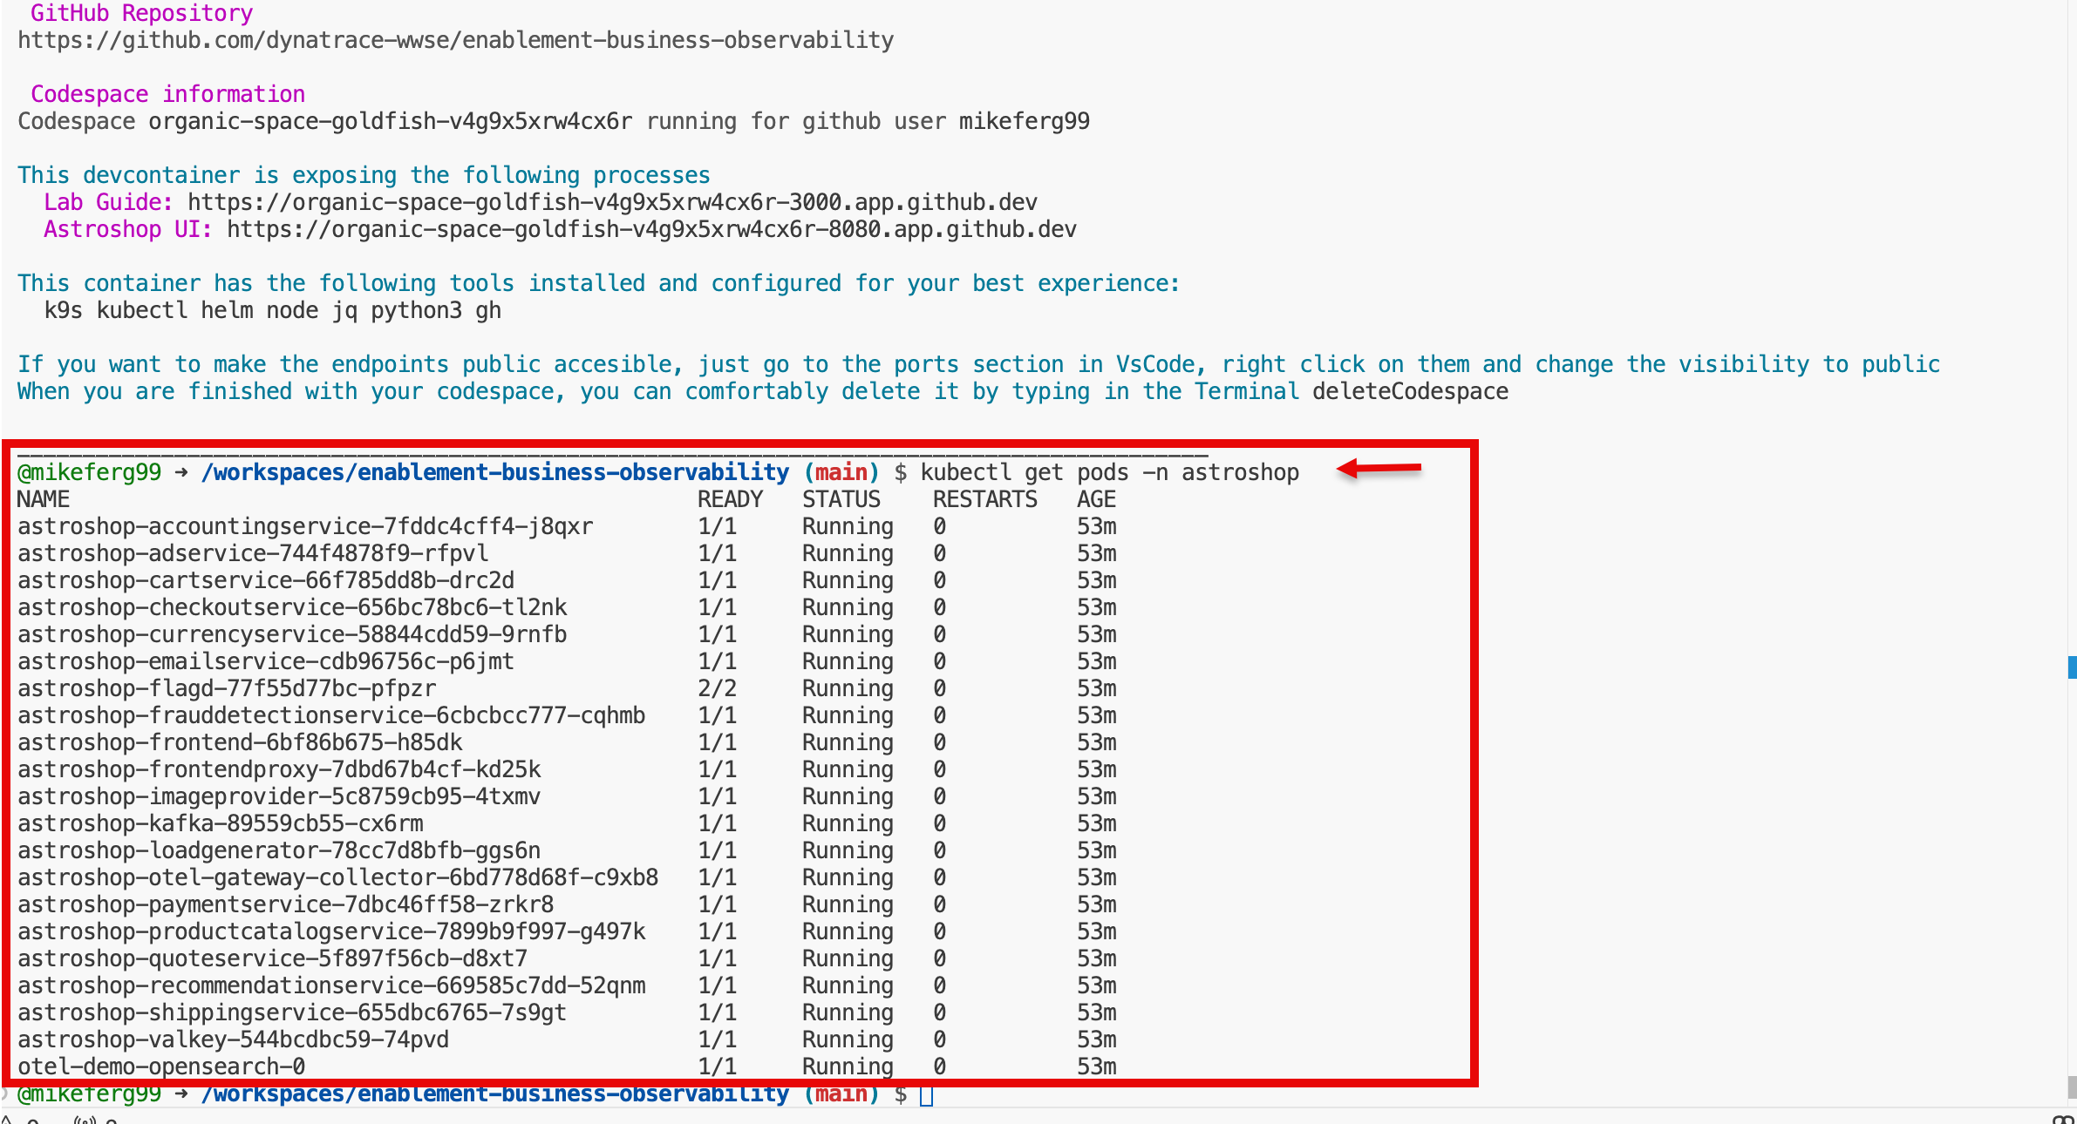Viewport: 2077px width, 1124px height.
Task: Select pod astroshop-shippingservice-655dbc6765-7s9gt
Action: click(x=292, y=1012)
